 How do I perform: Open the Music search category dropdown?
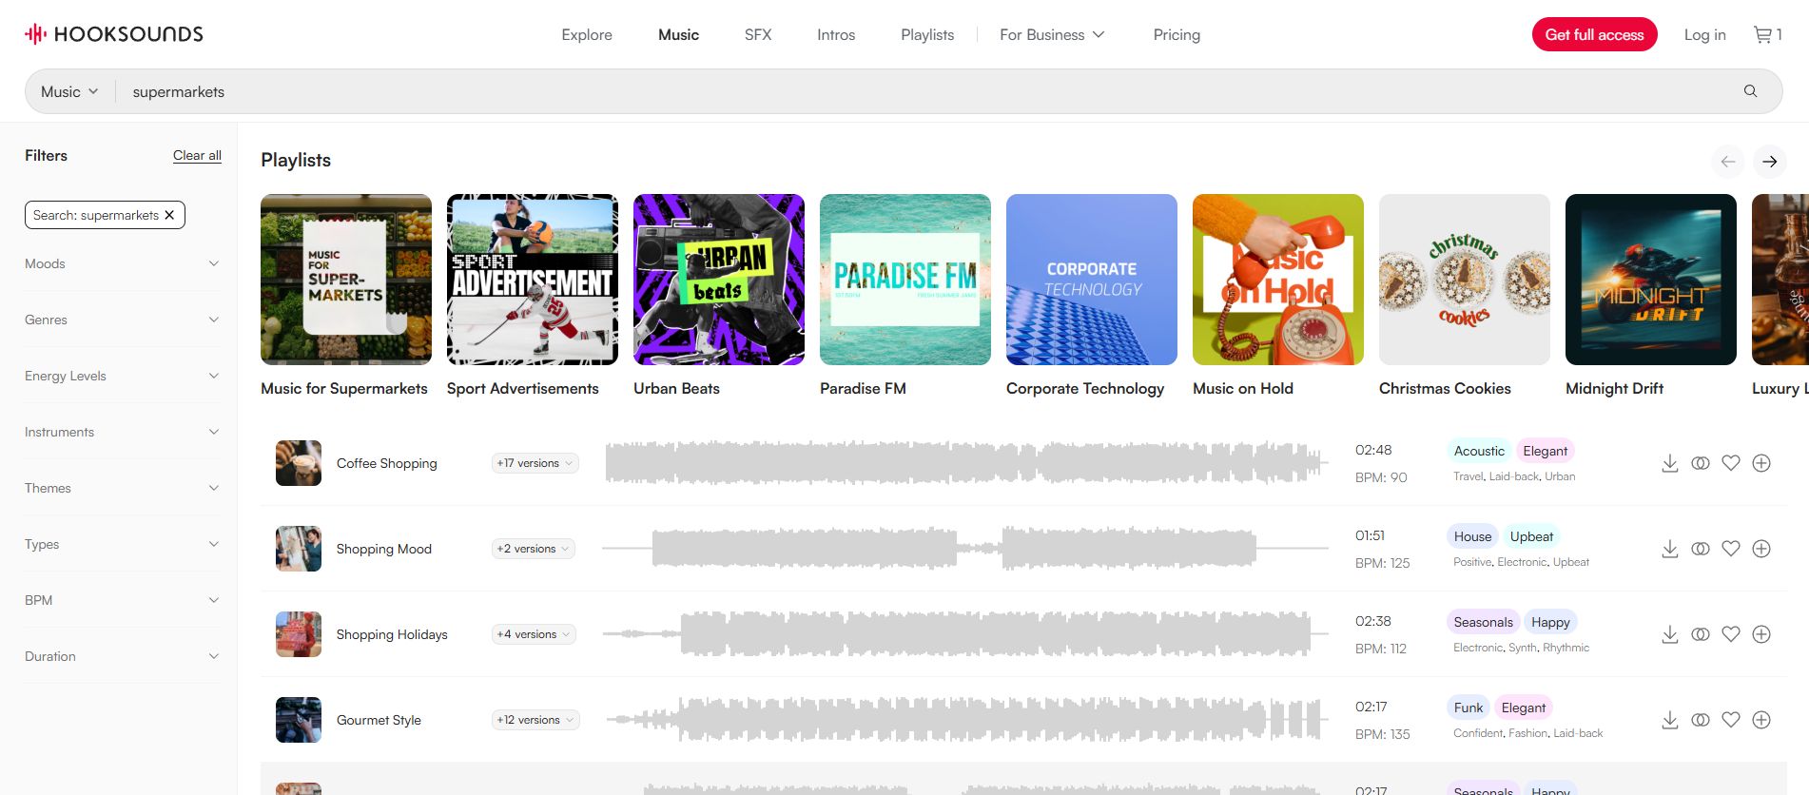[x=69, y=91]
